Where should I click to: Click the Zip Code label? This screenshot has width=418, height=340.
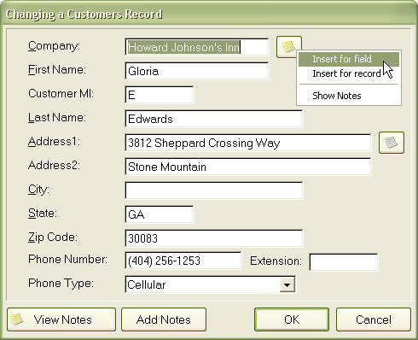[52, 237]
